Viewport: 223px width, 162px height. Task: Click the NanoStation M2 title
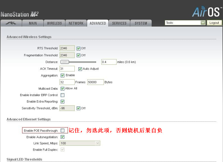click(x=19, y=14)
